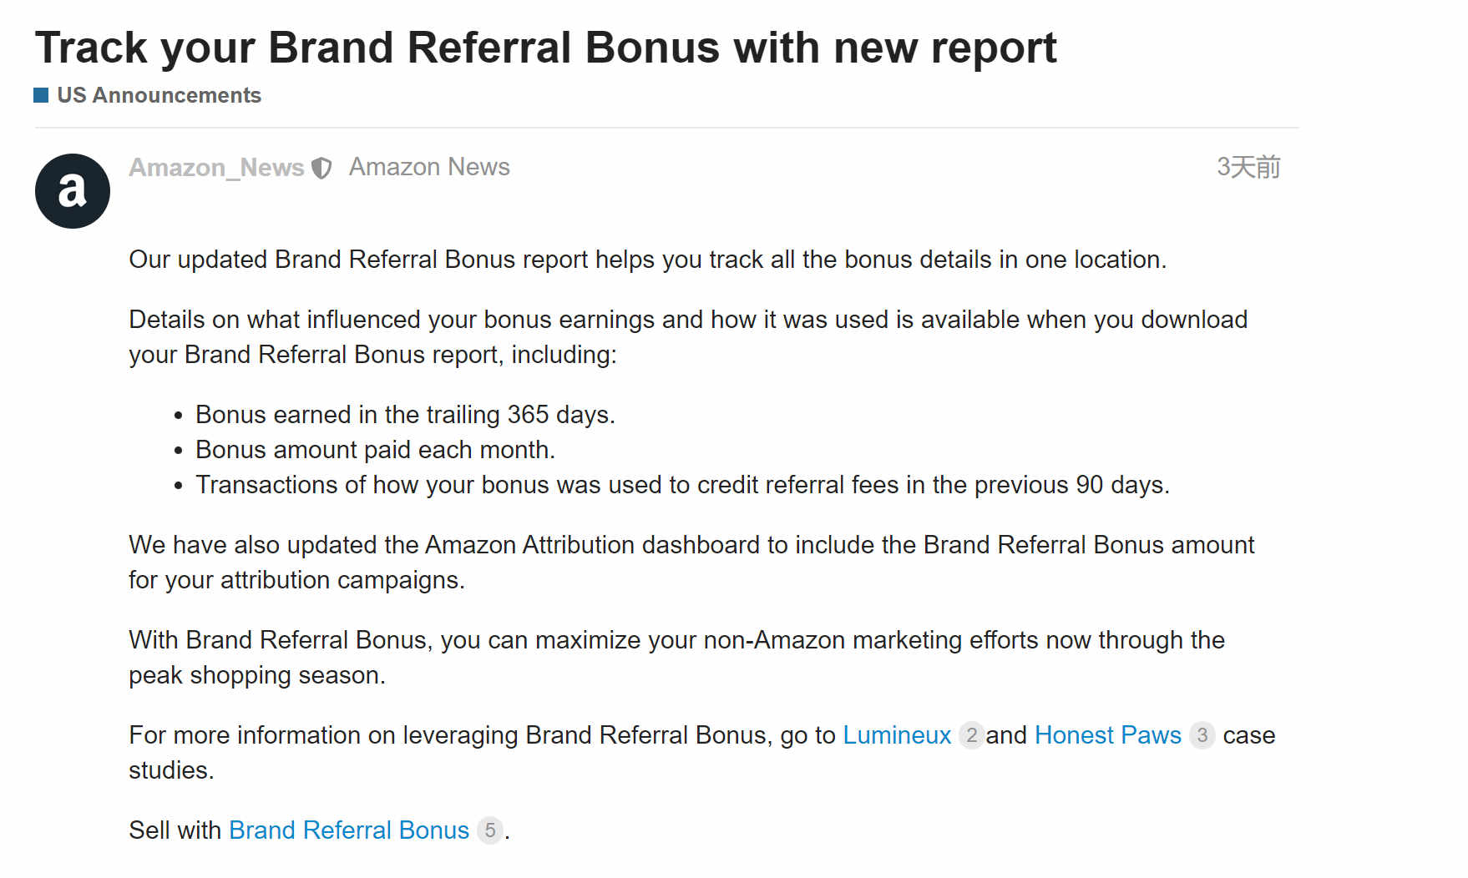Click the click-count badge 5 after Brand Referral Bonus
The height and width of the screenshot is (878, 1468).
[490, 830]
